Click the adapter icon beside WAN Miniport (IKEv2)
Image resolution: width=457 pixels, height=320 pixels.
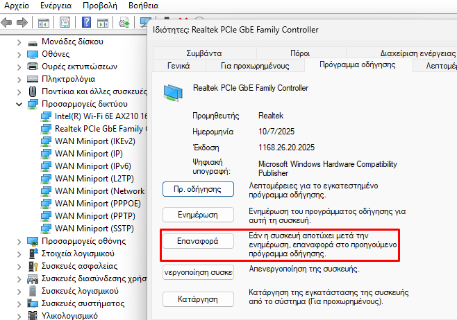coord(46,141)
